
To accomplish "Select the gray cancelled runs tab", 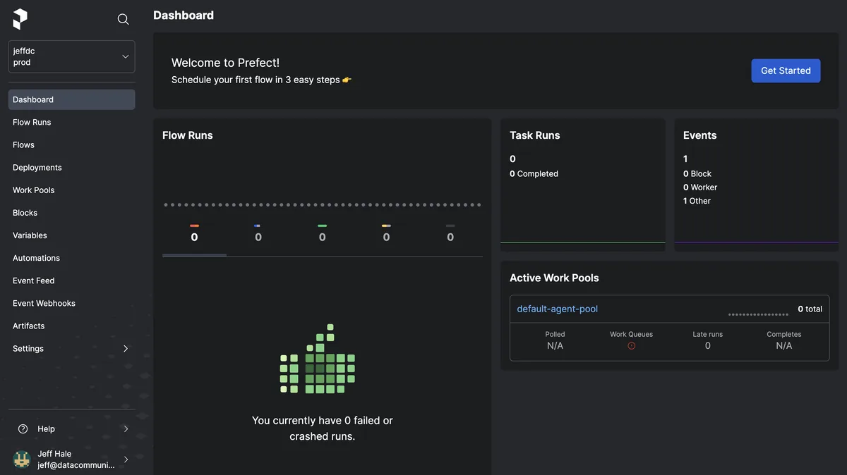I will point(450,234).
